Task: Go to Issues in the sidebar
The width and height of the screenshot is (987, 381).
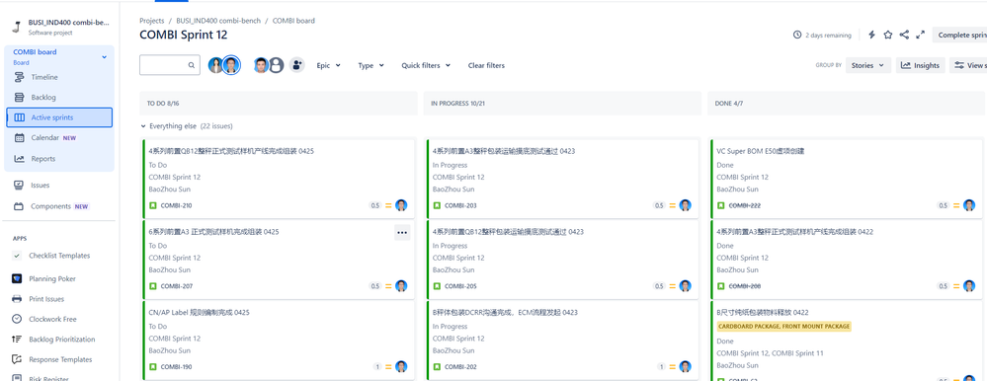Action: pos(41,186)
